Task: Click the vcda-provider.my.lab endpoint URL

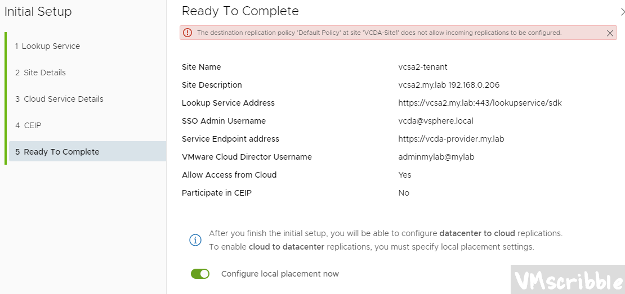Action: (451, 139)
